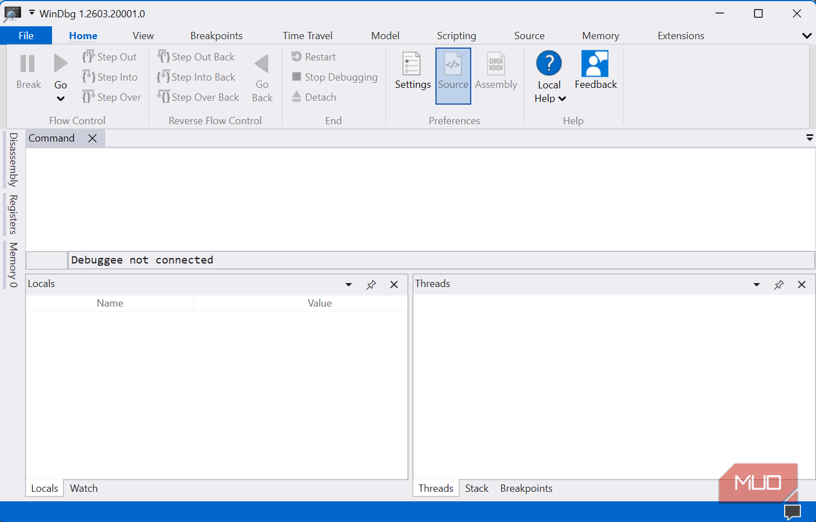The height and width of the screenshot is (522, 816).
Task: Click Step Over in Flow Control
Action: coord(112,97)
